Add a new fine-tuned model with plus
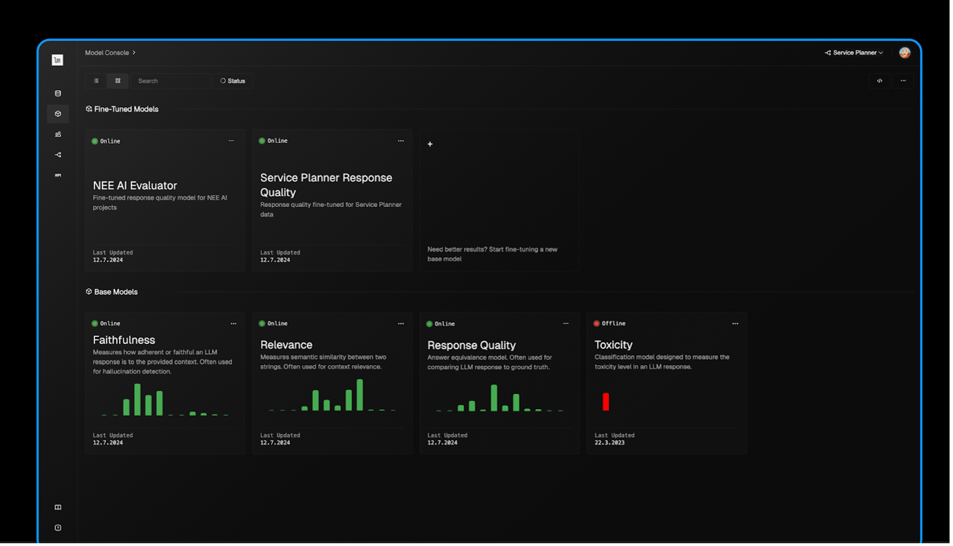 tap(430, 144)
